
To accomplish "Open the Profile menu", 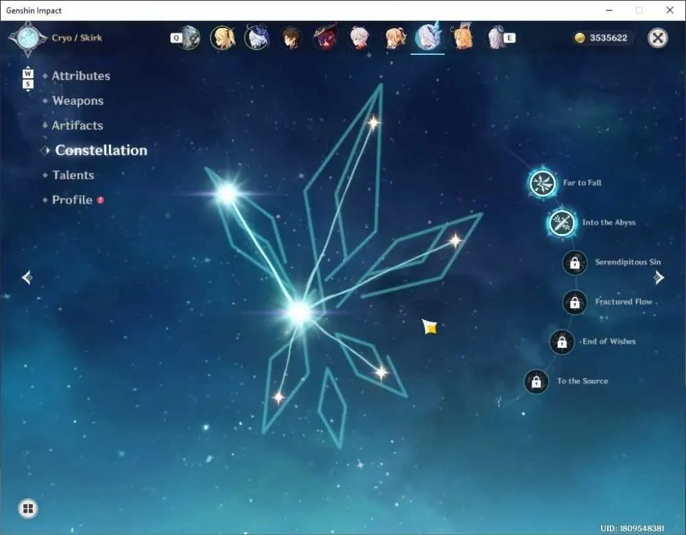I will click(72, 200).
